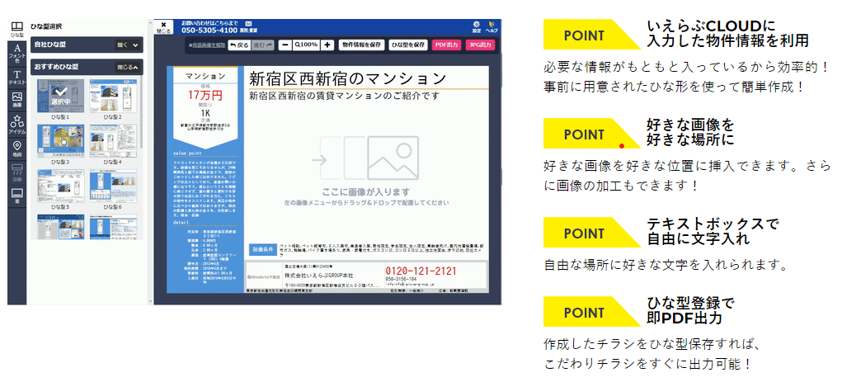Viewport: 842px width, 382px height.
Task: Click the 100% zoom level display
Action: 306,45
